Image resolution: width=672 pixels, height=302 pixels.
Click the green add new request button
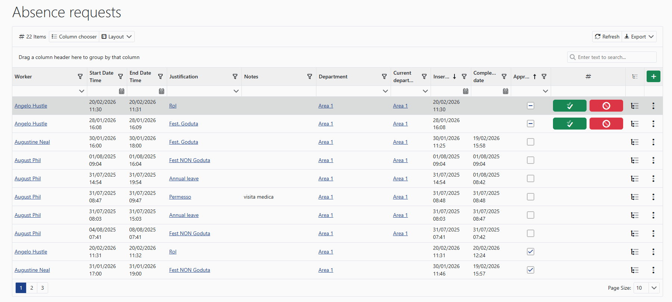point(653,77)
